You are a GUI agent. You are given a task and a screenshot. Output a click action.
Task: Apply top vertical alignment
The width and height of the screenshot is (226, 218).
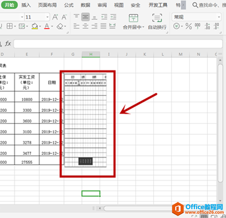[77, 17]
